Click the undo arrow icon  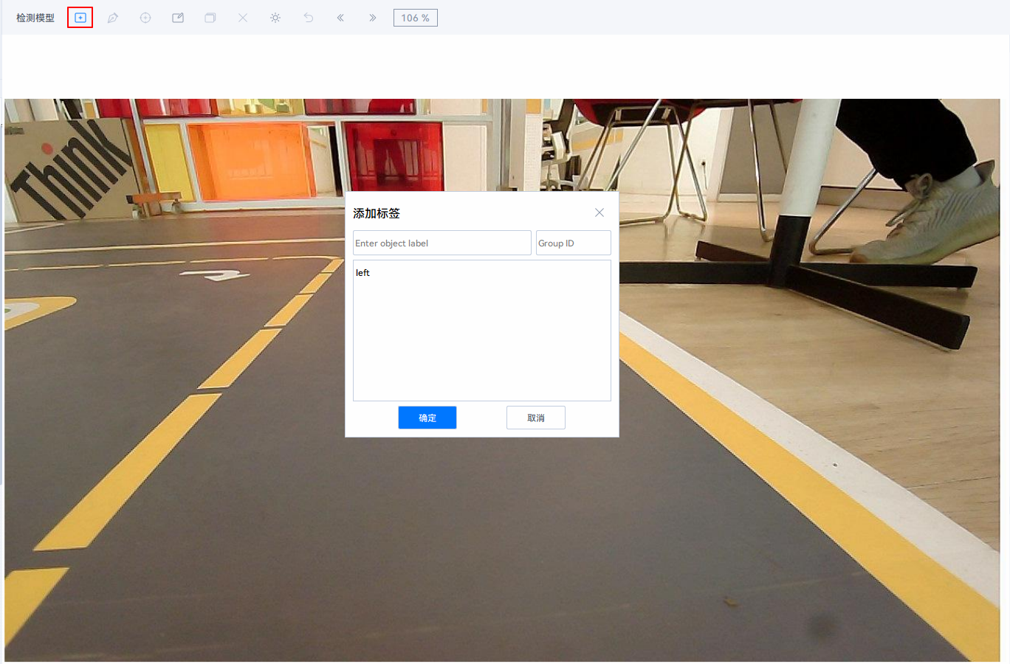pos(308,18)
